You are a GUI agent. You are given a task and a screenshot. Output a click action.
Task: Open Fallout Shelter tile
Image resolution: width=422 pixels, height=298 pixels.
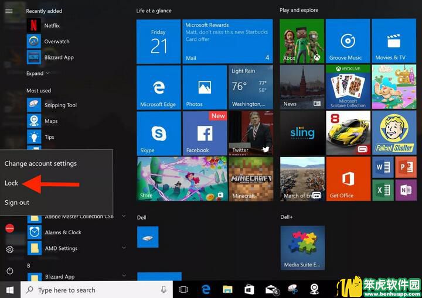tap(394, 133)
